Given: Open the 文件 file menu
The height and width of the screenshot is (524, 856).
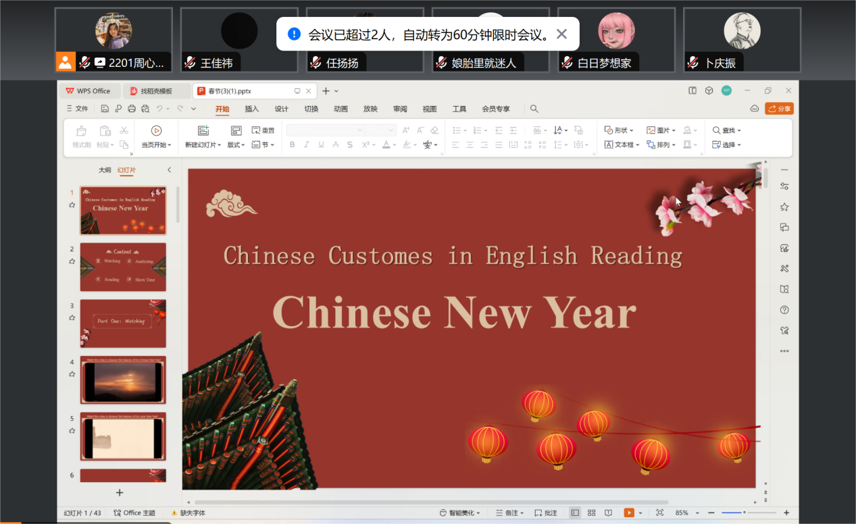Looking at the screenshot, I should (77, 109).
